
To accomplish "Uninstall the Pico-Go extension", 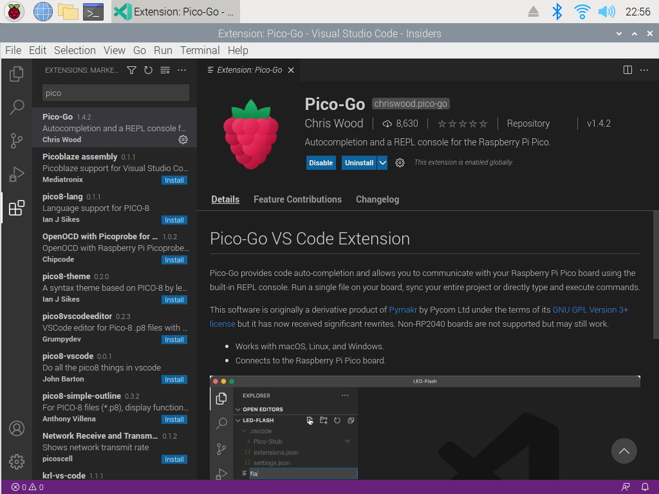I will click(x=359, y=163).
